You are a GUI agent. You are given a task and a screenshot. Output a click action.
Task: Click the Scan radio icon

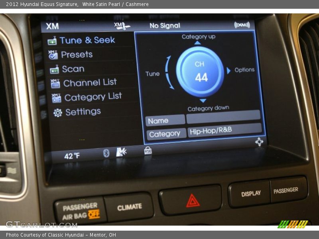point(55,69)
